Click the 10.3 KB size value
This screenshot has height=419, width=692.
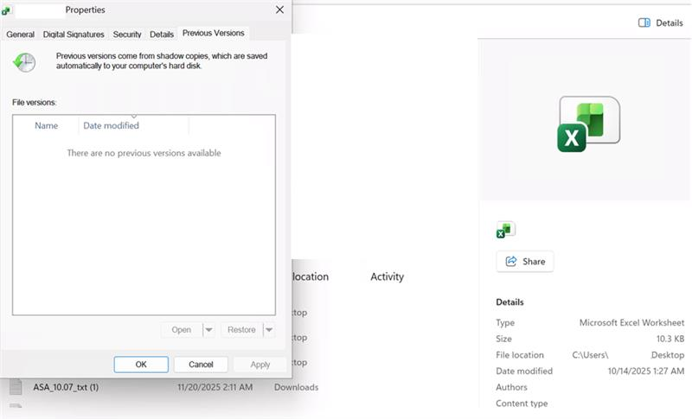coord(670,339)
